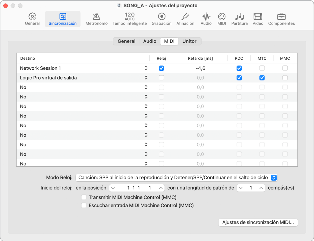Switch to the General sync tab
The image size is (314, 241).
click(126, 41)
